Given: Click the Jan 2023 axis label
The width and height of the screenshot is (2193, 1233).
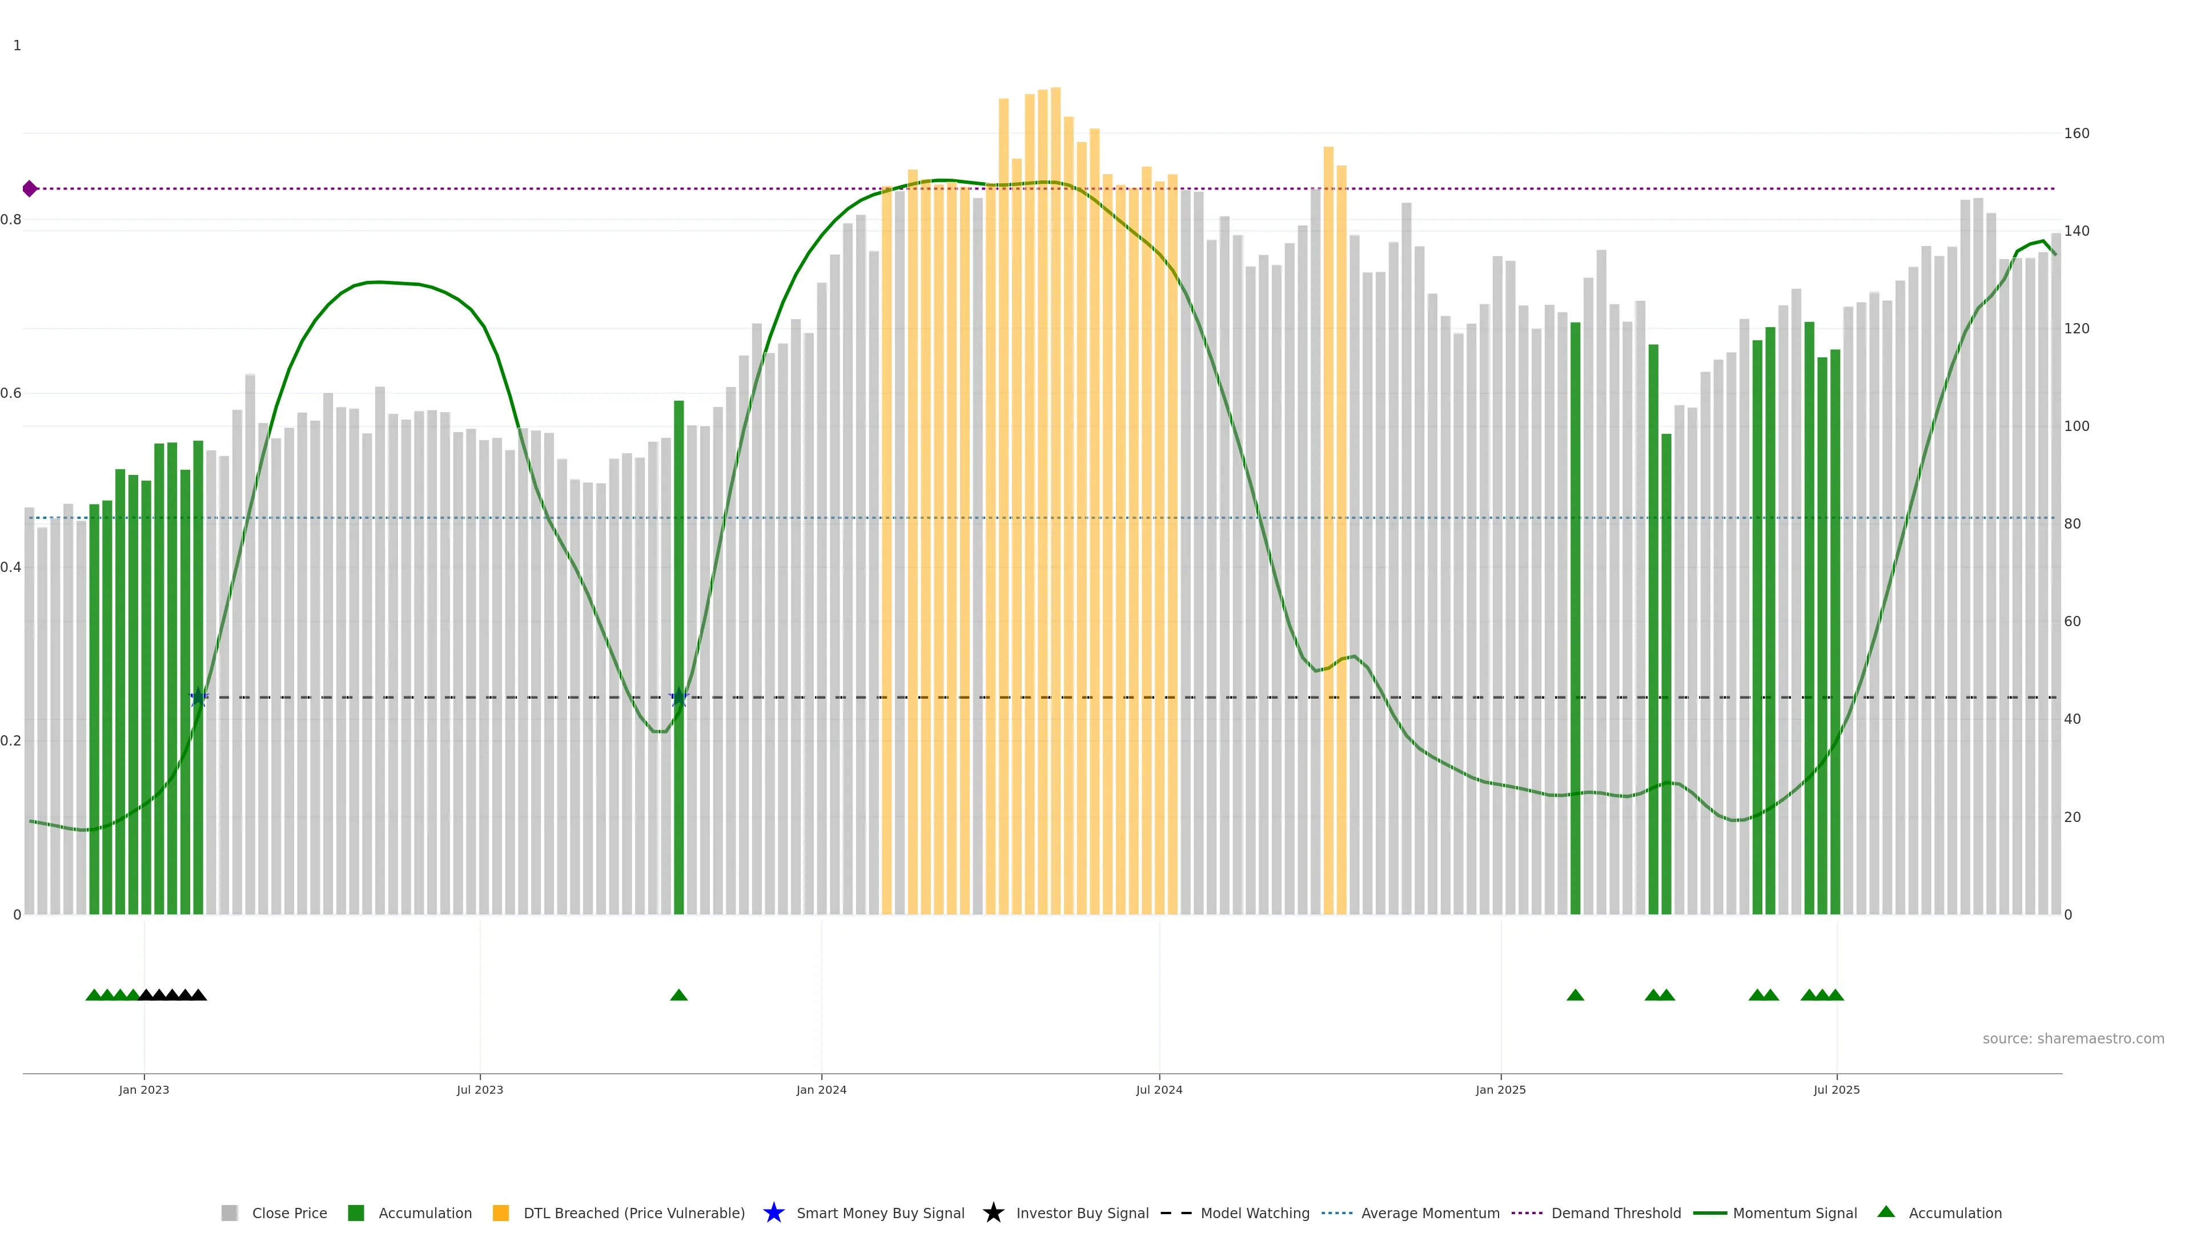Looking at the screenshot, I should 144,1090.
